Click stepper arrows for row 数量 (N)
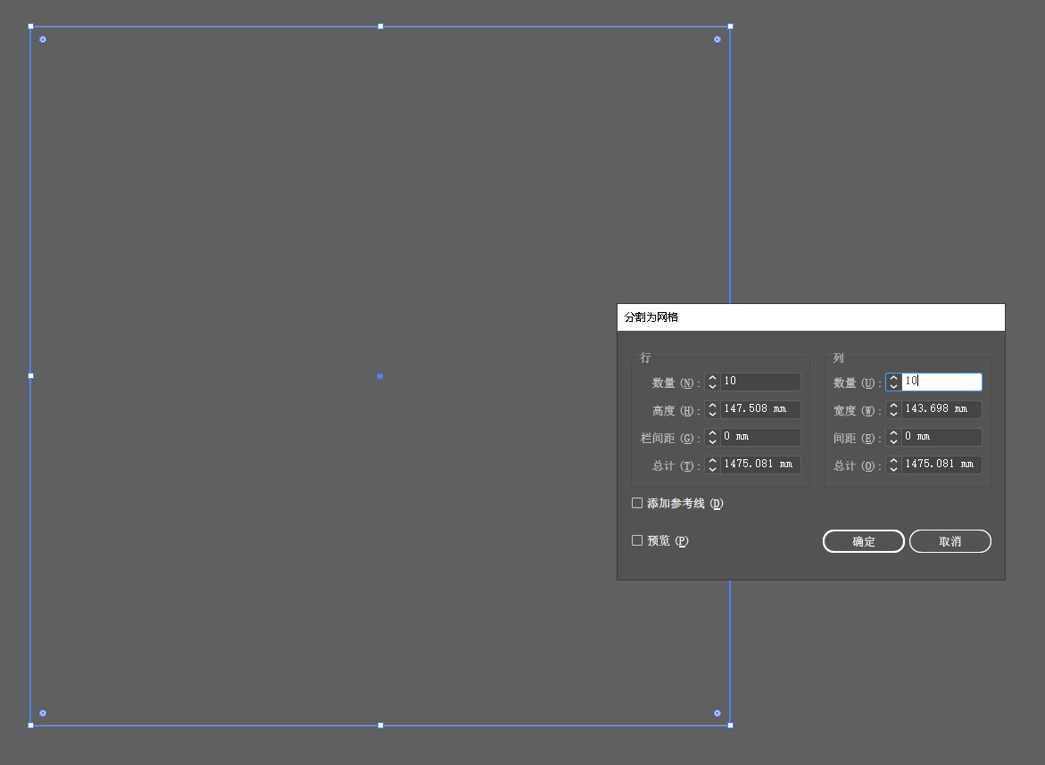1045x765 pixels. coord(712,382)
